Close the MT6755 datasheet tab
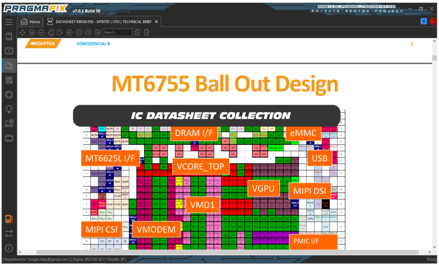The image size is (439, 265). [x=156, y=21]
